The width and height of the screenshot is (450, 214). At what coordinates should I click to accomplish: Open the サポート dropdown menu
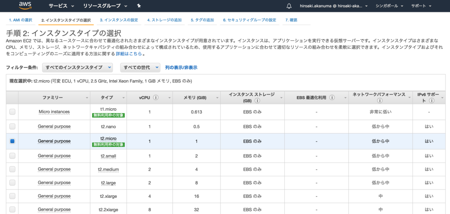[421, 6]
